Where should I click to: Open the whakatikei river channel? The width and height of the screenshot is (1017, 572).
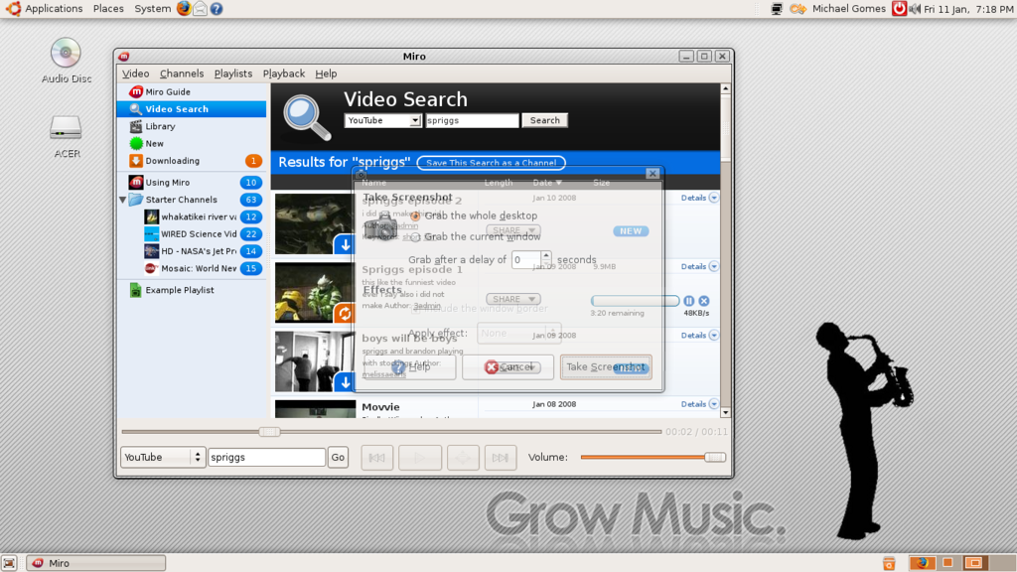199,216
